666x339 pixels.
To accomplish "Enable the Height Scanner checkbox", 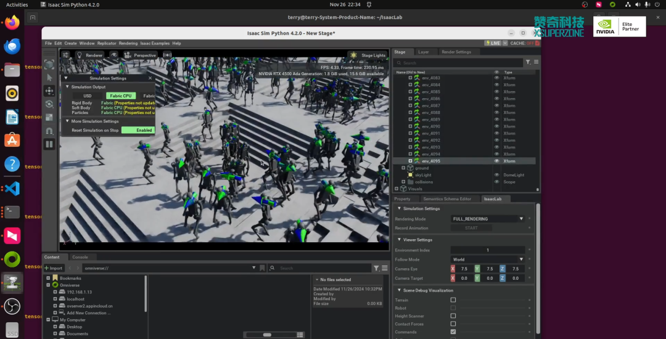I will (x=453, y=316).
